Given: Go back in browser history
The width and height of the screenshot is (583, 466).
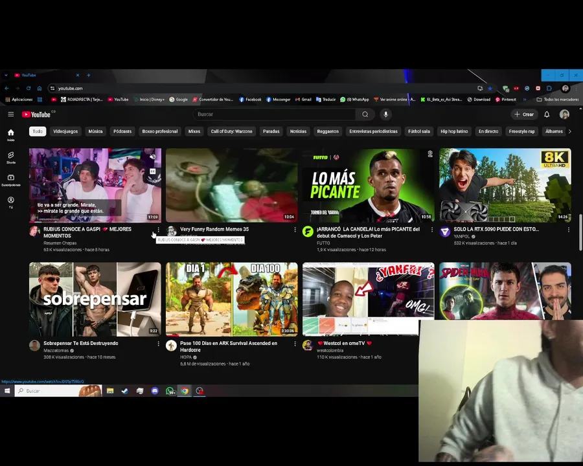Looking at the screenshot, I should coord(6,88).
